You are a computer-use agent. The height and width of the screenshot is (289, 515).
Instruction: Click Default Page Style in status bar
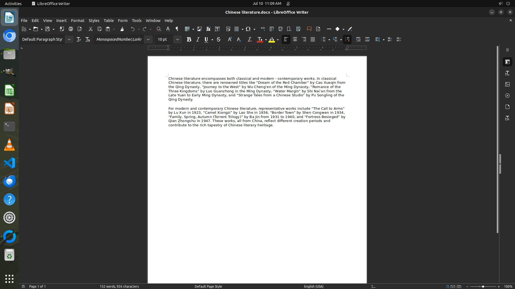[x=208, y=286]
